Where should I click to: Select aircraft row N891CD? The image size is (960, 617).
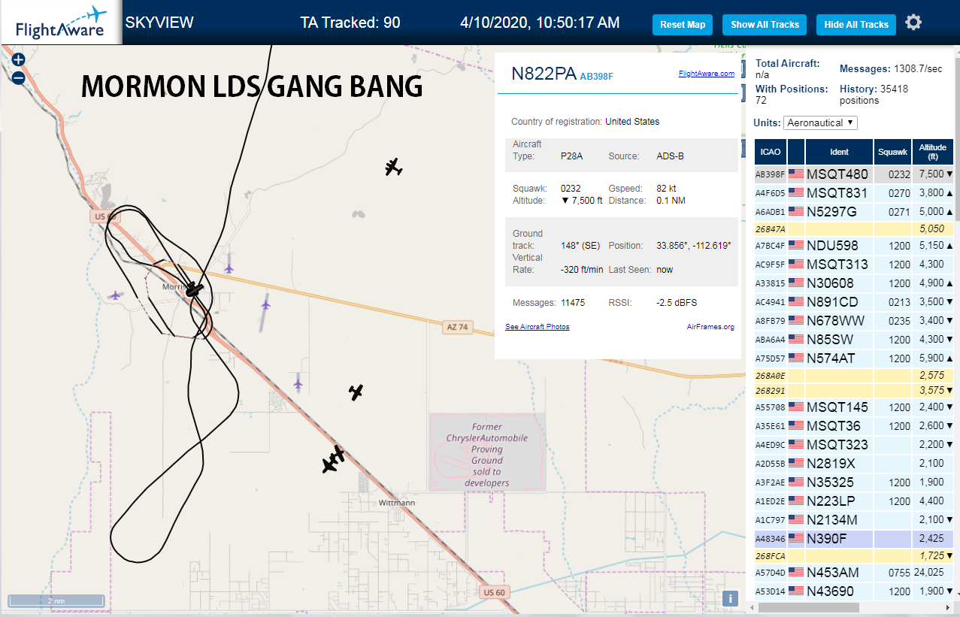(x=854, y=302)
